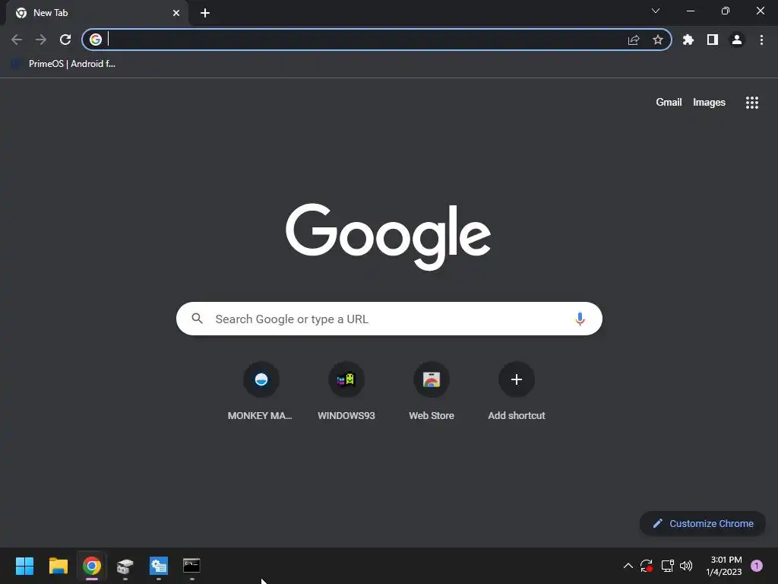This screenshot has height=584, width=778.
Task: Open the blue settings app in taskbar
Action: tap(159, 566)
